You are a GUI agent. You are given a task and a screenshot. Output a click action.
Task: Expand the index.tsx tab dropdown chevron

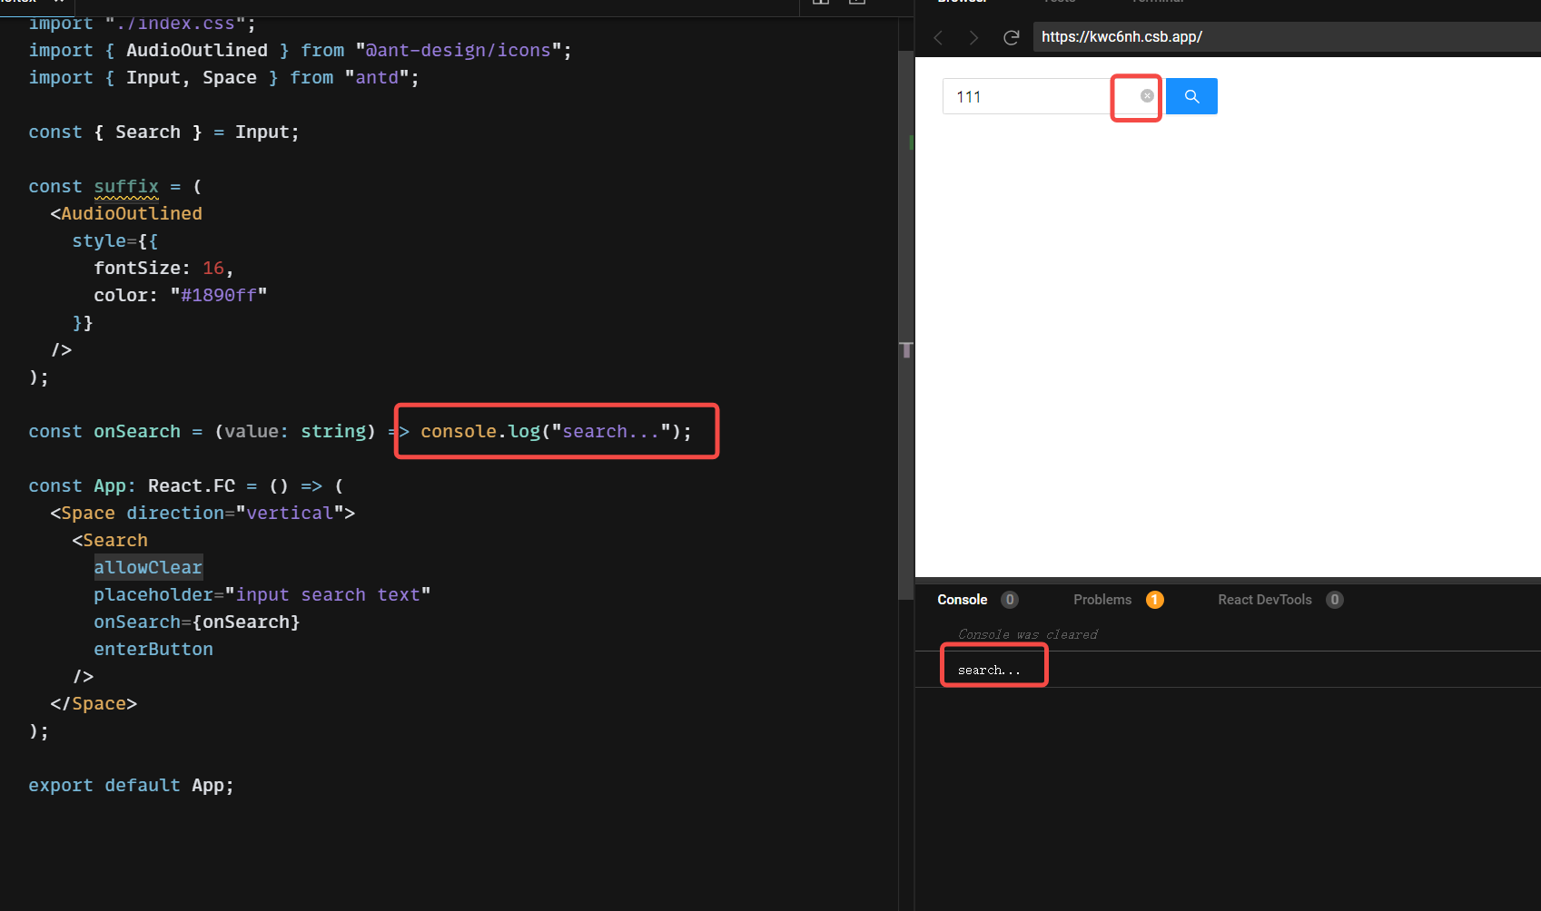point(58,2)
